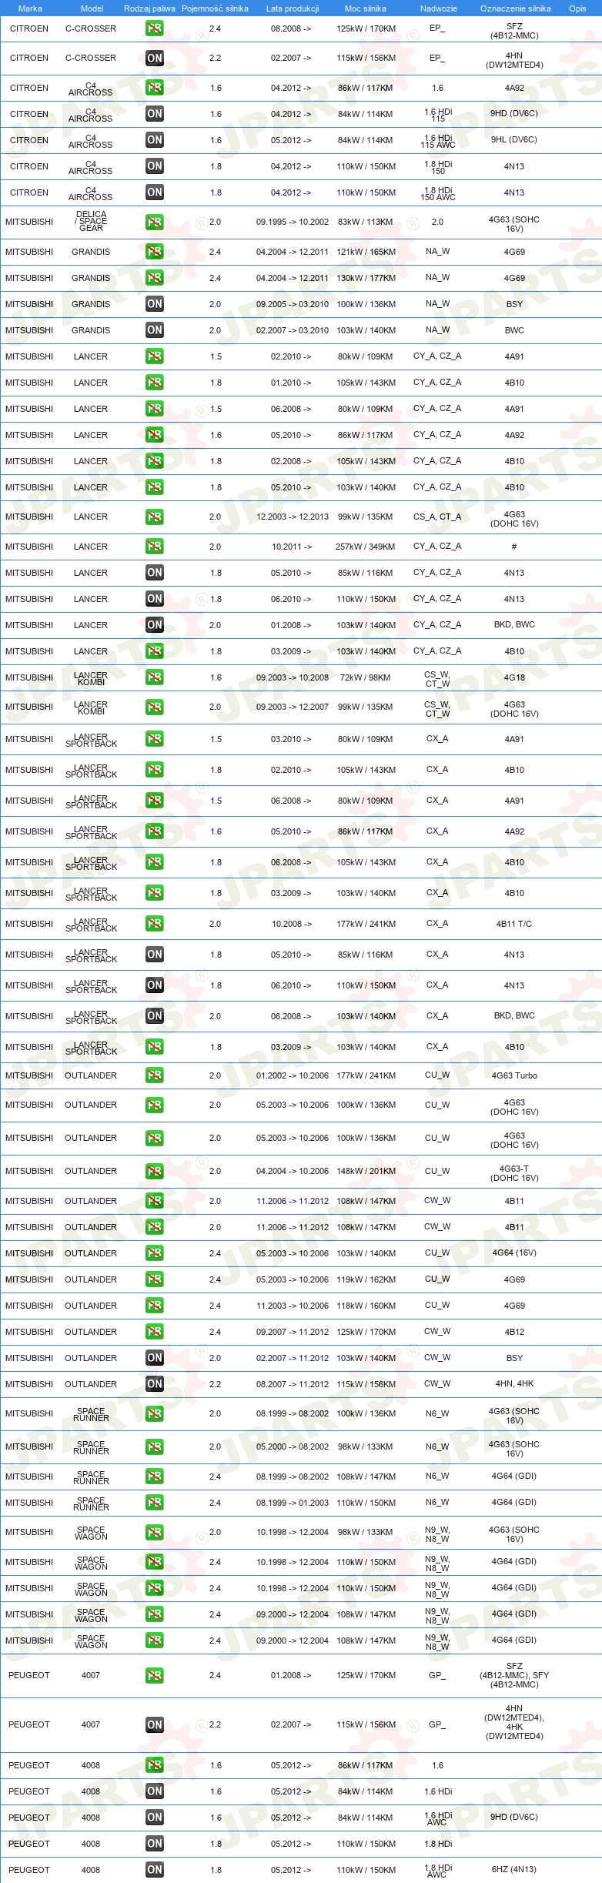Click body cell 1.8 HDi 150 AWC
602x1883 pixels.
[438, 192]
